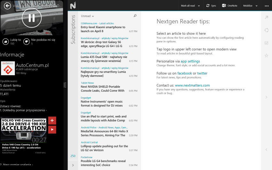Send to OneNote via OneNote icon

[224, 5]
